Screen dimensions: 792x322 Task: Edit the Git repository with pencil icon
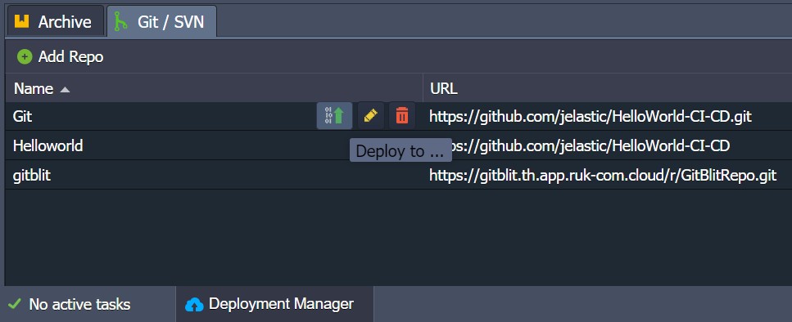click(x=371, y=116)
